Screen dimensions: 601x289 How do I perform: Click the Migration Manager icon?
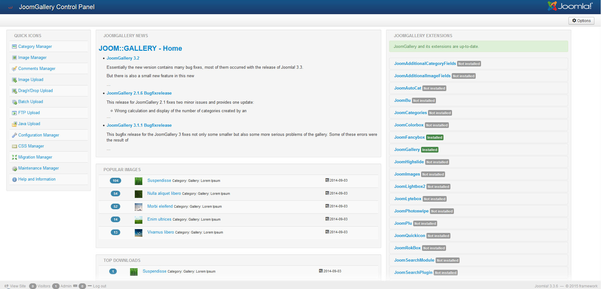(x=14, y=157)
